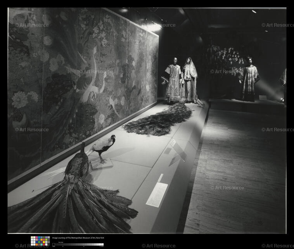Click the Metropolitan Museum of Art credit line
Image resolution: width=294 pixels, height=249 pixels.
pyautogui.click(x=78, y=238)
